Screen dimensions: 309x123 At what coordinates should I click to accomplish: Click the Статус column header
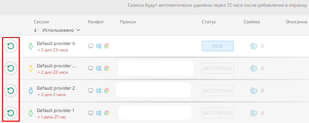[x=209, y=22]
